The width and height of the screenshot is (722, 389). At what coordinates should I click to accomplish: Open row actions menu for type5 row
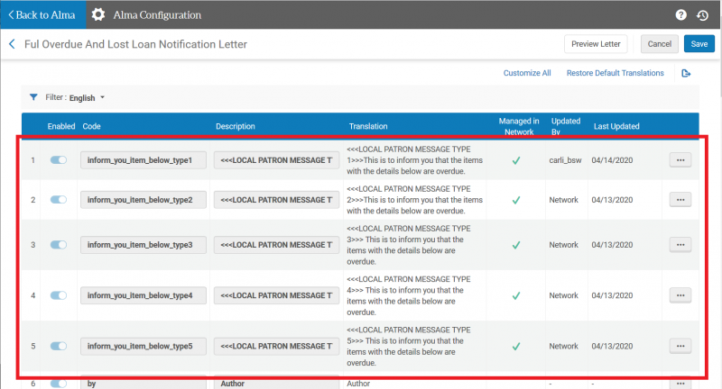(x=680, y=346)
